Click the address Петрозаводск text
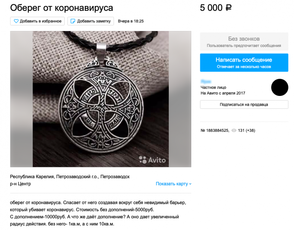The image size is (294, 230). pos(115,177)
